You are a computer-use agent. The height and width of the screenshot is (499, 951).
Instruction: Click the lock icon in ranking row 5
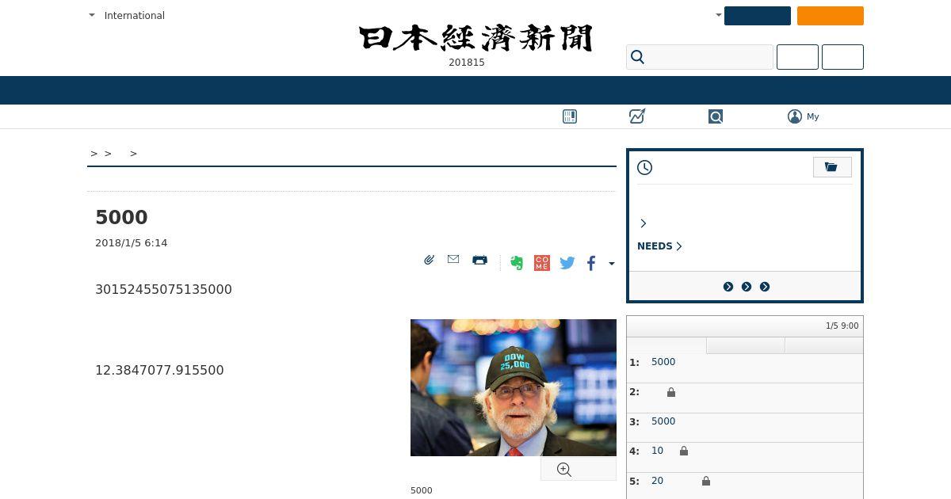(x=706, y=481)
